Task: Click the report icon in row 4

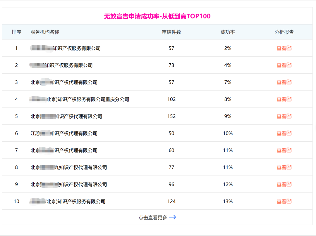Action: click(x=289, y=99)
